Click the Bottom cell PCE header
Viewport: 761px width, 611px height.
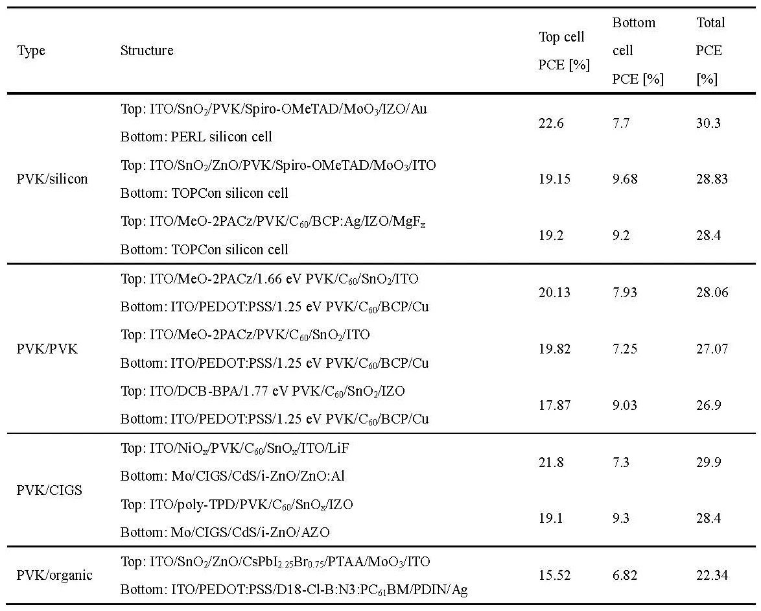pyautogui.click(x=637, y=51)
